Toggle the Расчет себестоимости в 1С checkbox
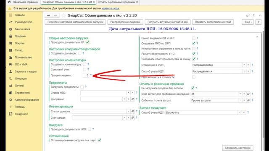The height and width of the screenshot is (151, 269). click(x=194, y=54)
